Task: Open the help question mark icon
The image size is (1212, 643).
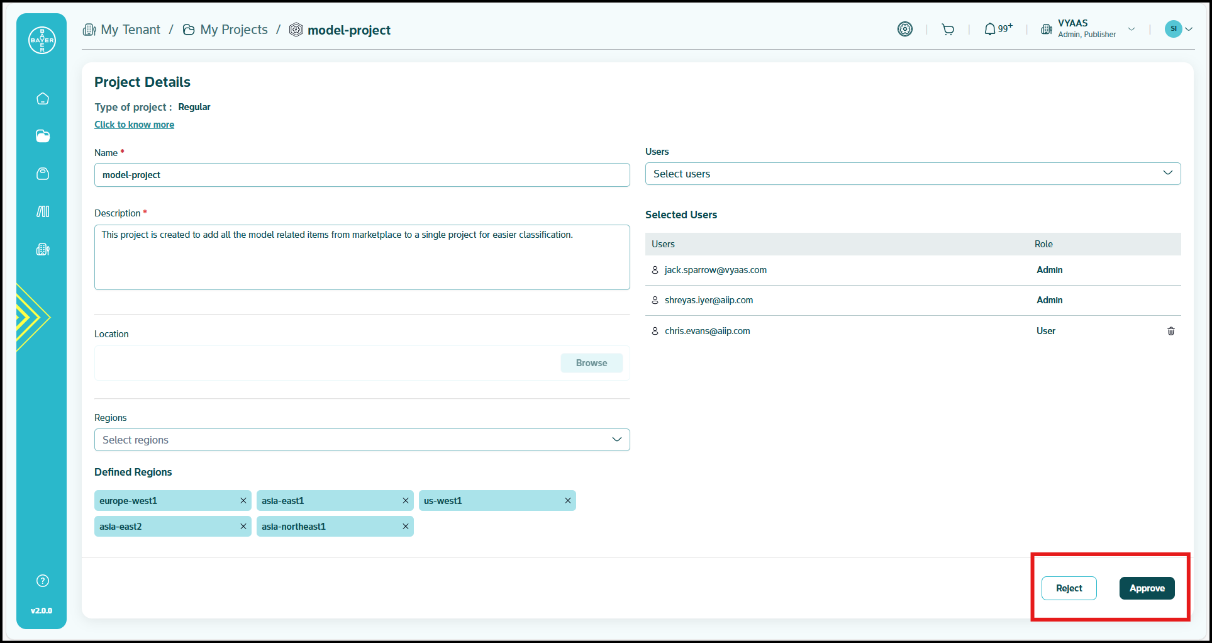Action: click(x=43, y=581)
